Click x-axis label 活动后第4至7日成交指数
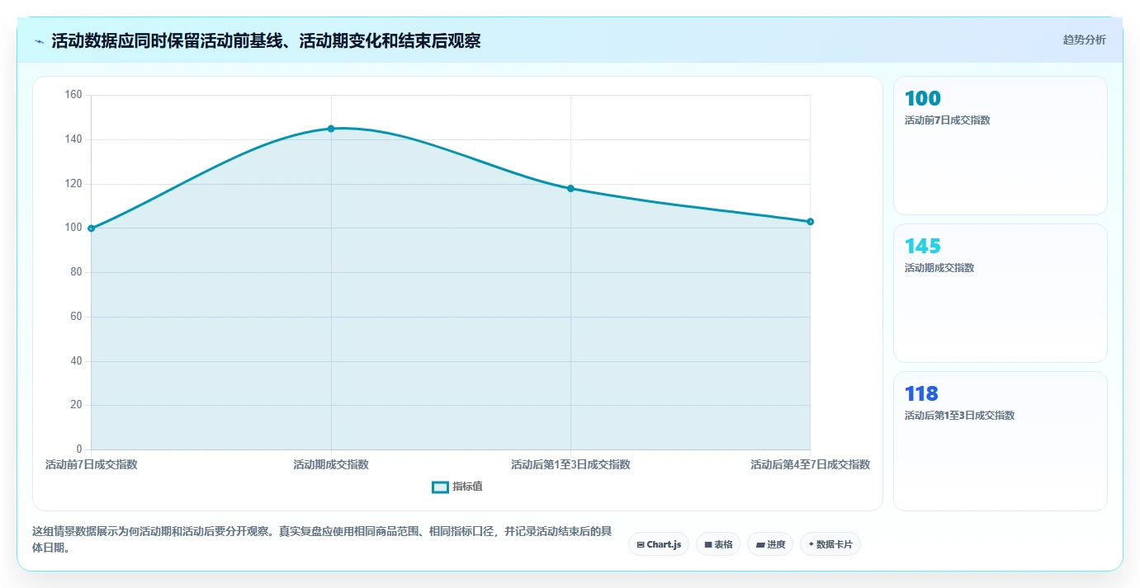The image size is (1140, 588). tap(811, 464)
